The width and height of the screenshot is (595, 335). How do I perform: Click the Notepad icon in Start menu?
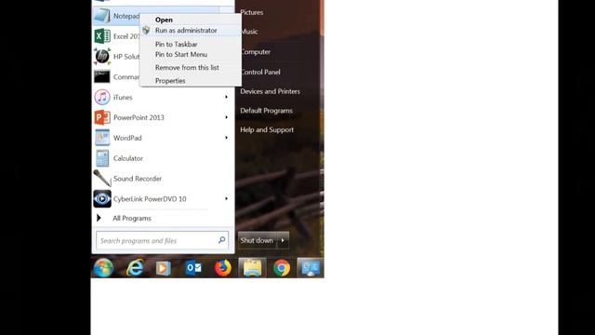coord(101,16)
